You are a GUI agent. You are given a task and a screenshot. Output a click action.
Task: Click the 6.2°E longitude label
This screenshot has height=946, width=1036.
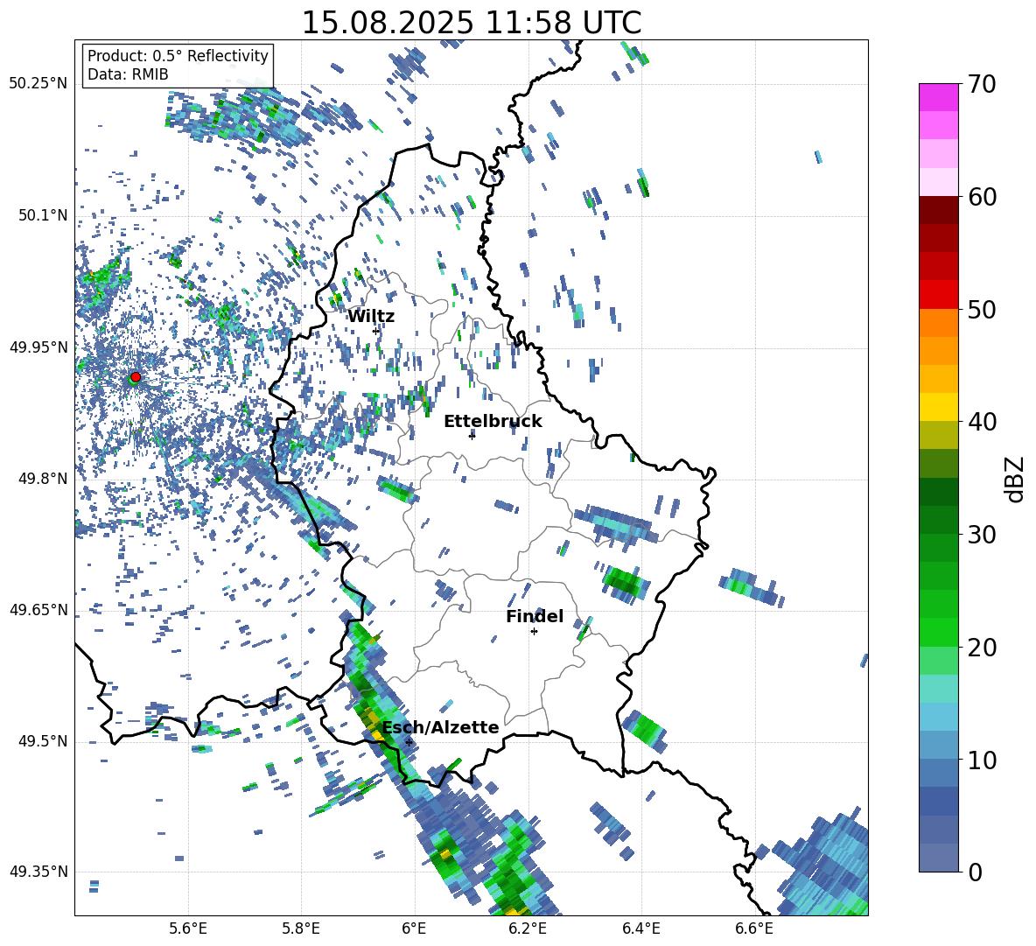[528, 928]
